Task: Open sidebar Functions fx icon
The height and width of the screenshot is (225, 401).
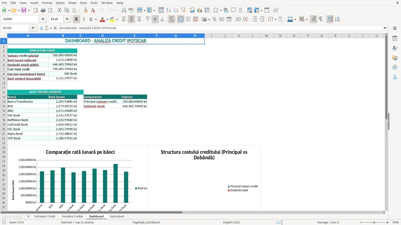Action: point(395,77)
